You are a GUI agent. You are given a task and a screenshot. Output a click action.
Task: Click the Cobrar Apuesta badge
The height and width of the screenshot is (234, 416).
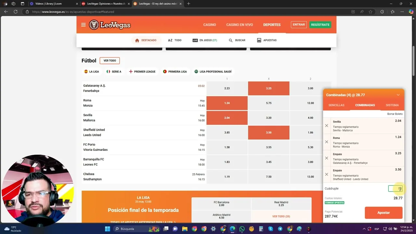point(334,203)
